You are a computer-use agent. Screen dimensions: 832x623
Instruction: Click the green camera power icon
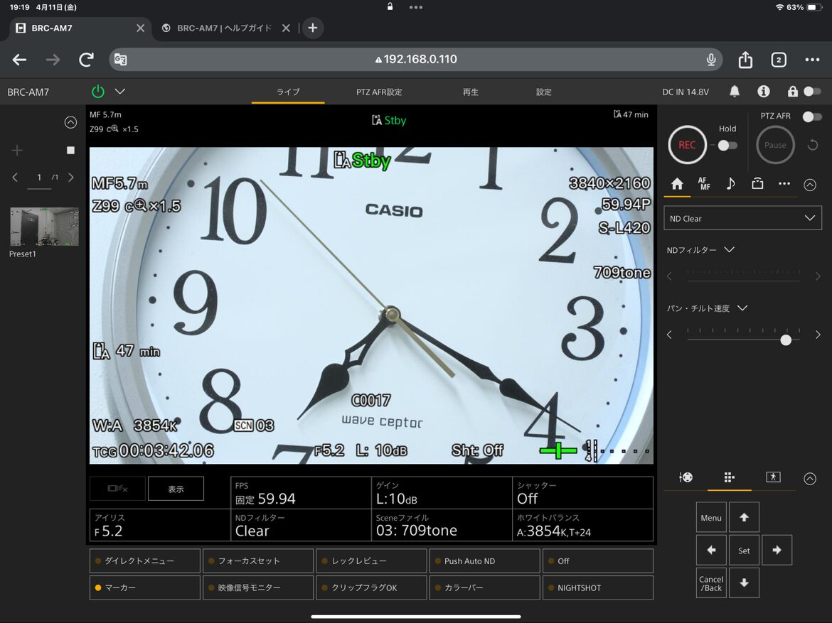(98, 91)
